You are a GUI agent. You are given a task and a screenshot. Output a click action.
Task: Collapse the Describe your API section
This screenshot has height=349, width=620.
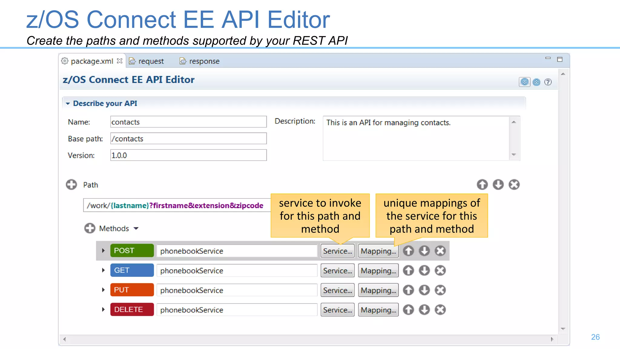click(x=68, y=104)
